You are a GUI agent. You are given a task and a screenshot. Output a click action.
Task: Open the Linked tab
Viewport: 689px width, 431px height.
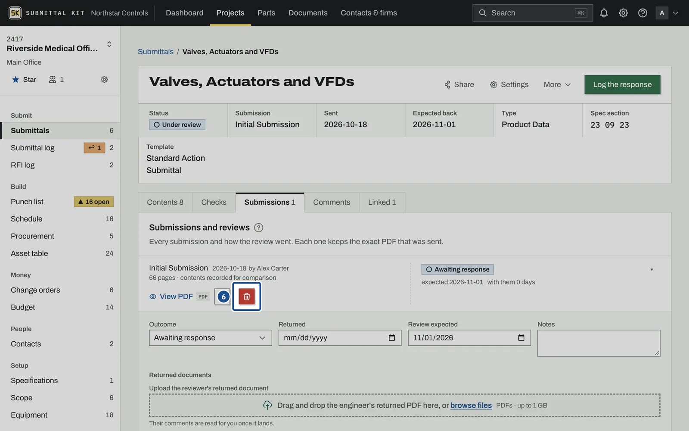coord(382,202)
